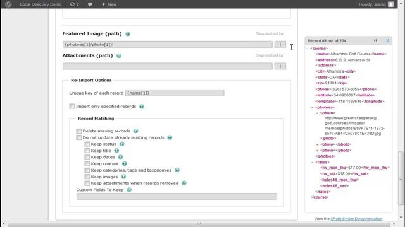Show help for Keep title
Image resolution: width=405 pixels, height=227 pixels.
click(x=116, y=151)
